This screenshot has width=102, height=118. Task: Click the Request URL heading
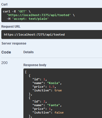pyautogui.click(x=11, y=27)
